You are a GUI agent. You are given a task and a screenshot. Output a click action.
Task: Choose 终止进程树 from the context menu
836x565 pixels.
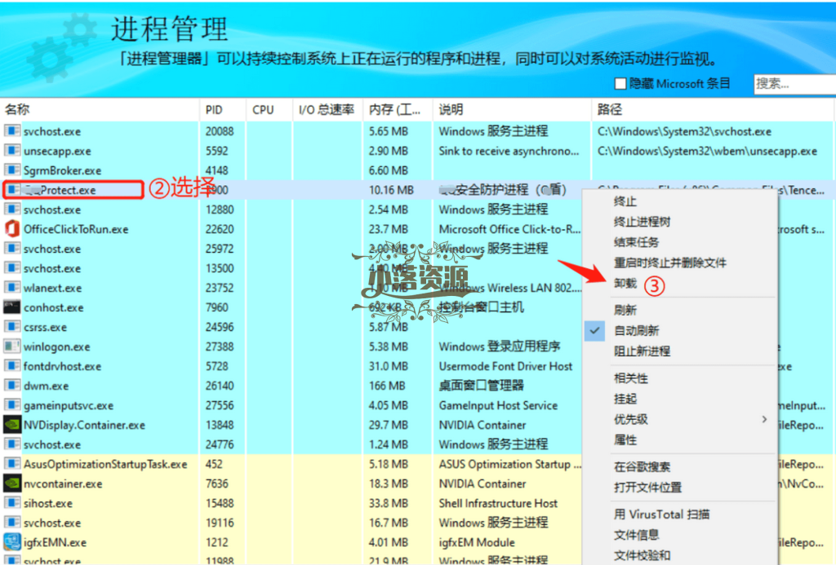pyautogui.click(x=642, y=222)
